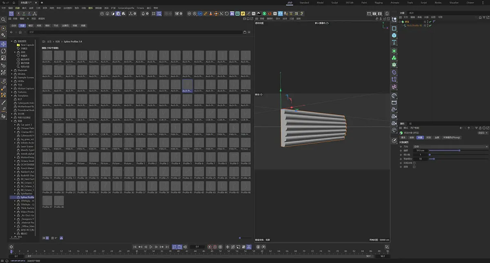Image resolution: width=490 pixels, height=263 pixels.
Task: Click the 全部 filter button
Action: [x=22, y=25]
